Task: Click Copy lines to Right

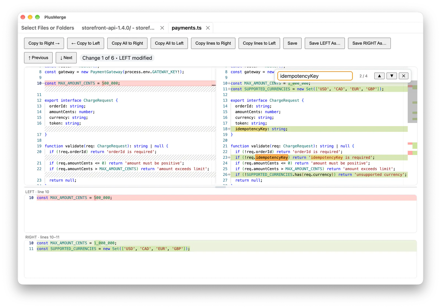Action: (213, 43)
